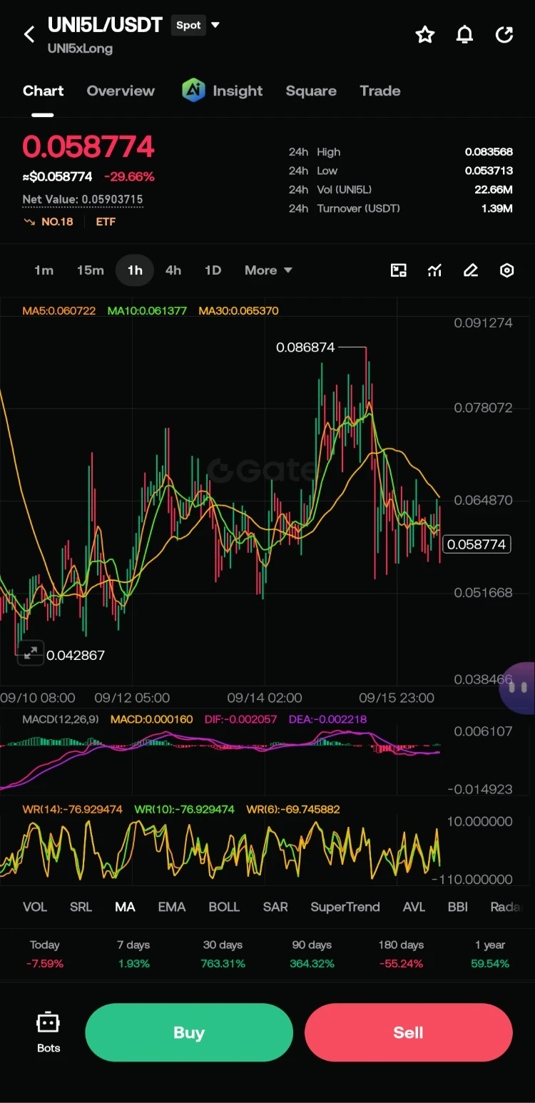This screenshot has height=1103, width=535.
Task: Tap the floating purple assistant bubble
Action: tap(519, 688)
